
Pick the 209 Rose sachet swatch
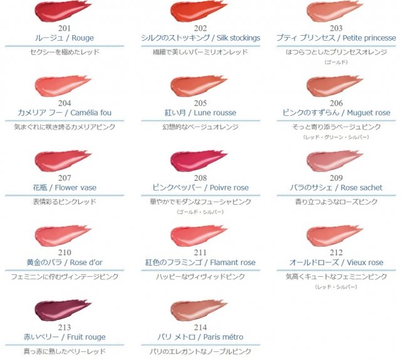tap(335, 161)
